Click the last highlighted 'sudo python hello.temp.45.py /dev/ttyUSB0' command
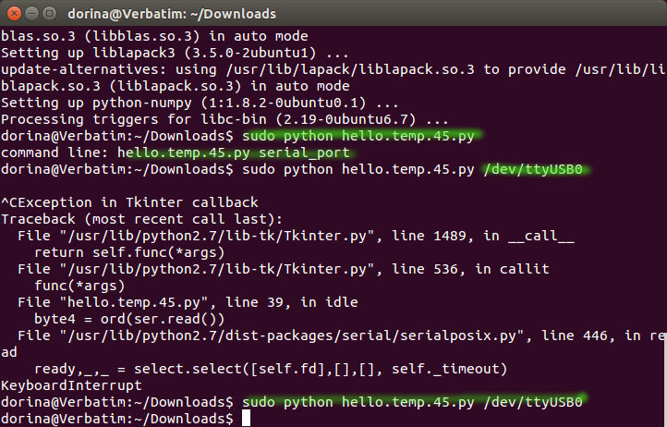667x427 pixels. tap(412, 402)
